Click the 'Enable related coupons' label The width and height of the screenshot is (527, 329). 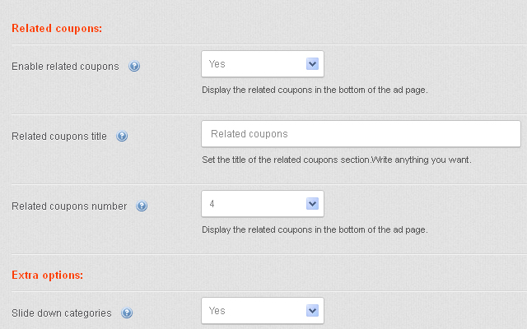(65, 67)
